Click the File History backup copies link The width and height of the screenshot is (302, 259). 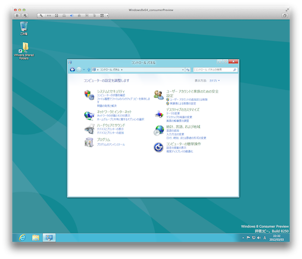coord(123,100)
